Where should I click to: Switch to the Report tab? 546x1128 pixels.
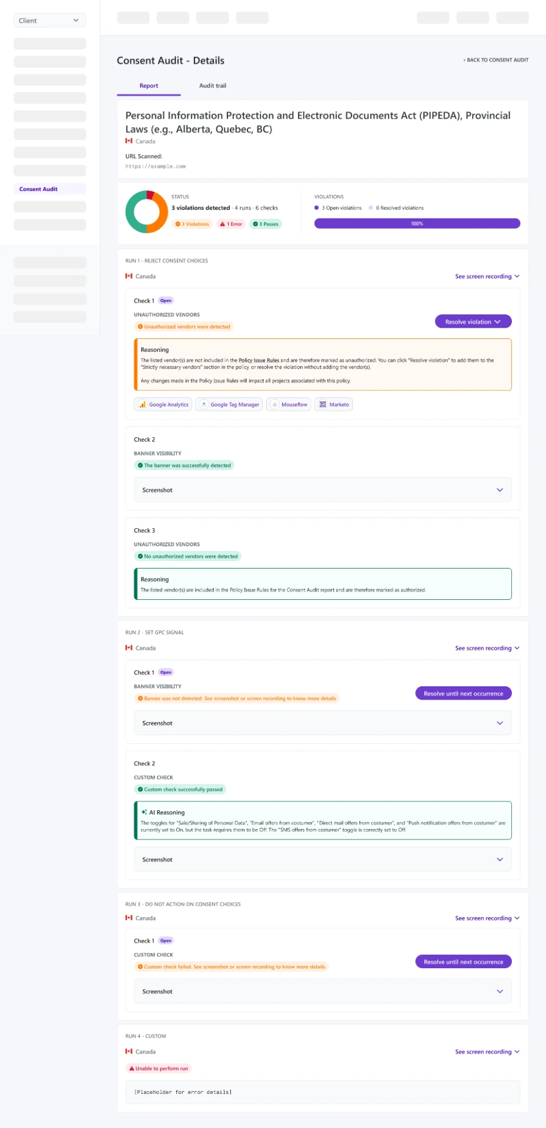tap(149, 86)
